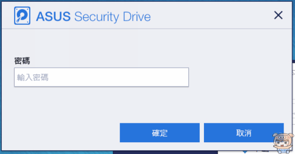Cancel with the 取消 button
The width and height of the screenshot is (295, 154).
(244, 133)
